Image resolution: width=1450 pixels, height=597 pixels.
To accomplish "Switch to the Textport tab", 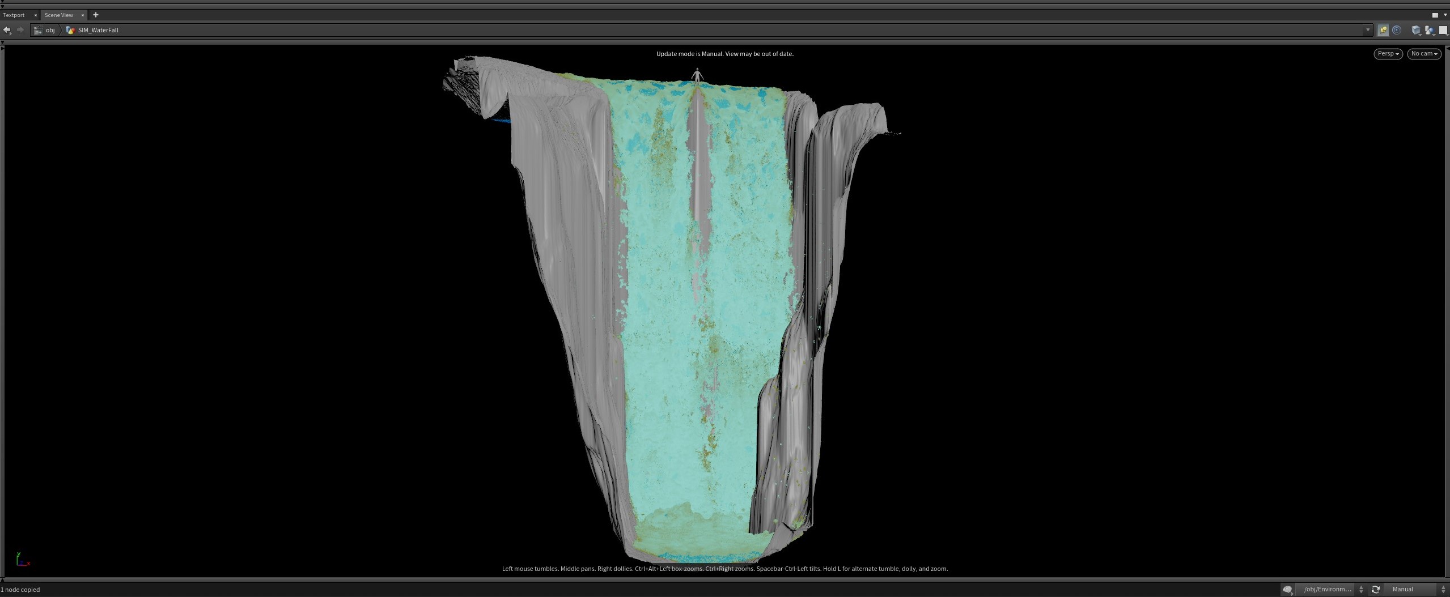I will [x=14, y=15].
